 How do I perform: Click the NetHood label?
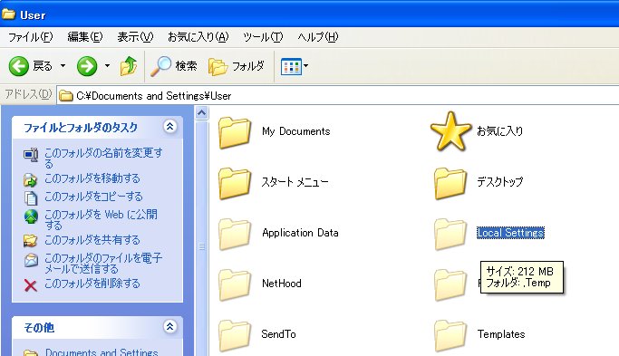pyautogui.click(x=282, y=284)
